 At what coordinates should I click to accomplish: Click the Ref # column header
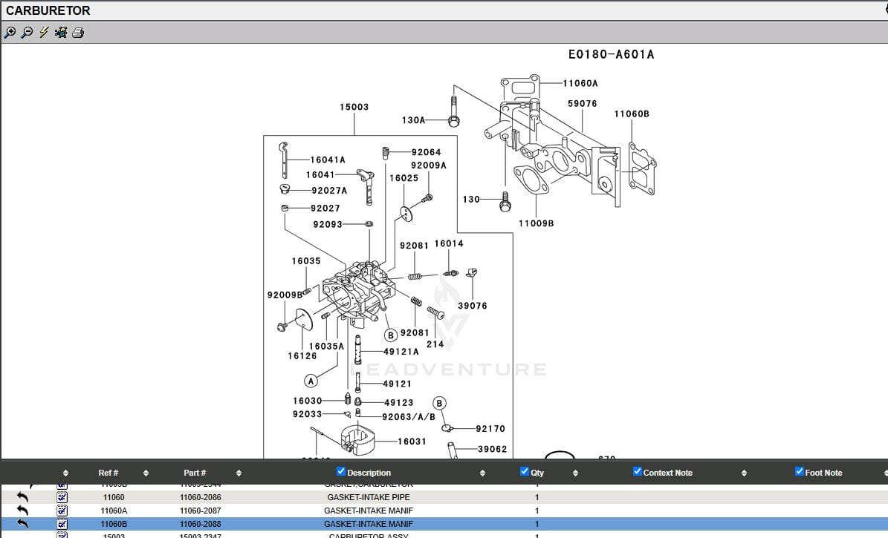click(x=108, y=473)
